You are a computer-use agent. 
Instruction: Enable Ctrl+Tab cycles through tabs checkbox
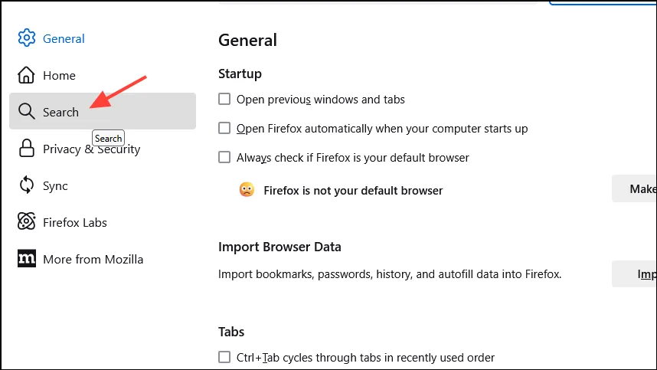click(x=224, y=357)
